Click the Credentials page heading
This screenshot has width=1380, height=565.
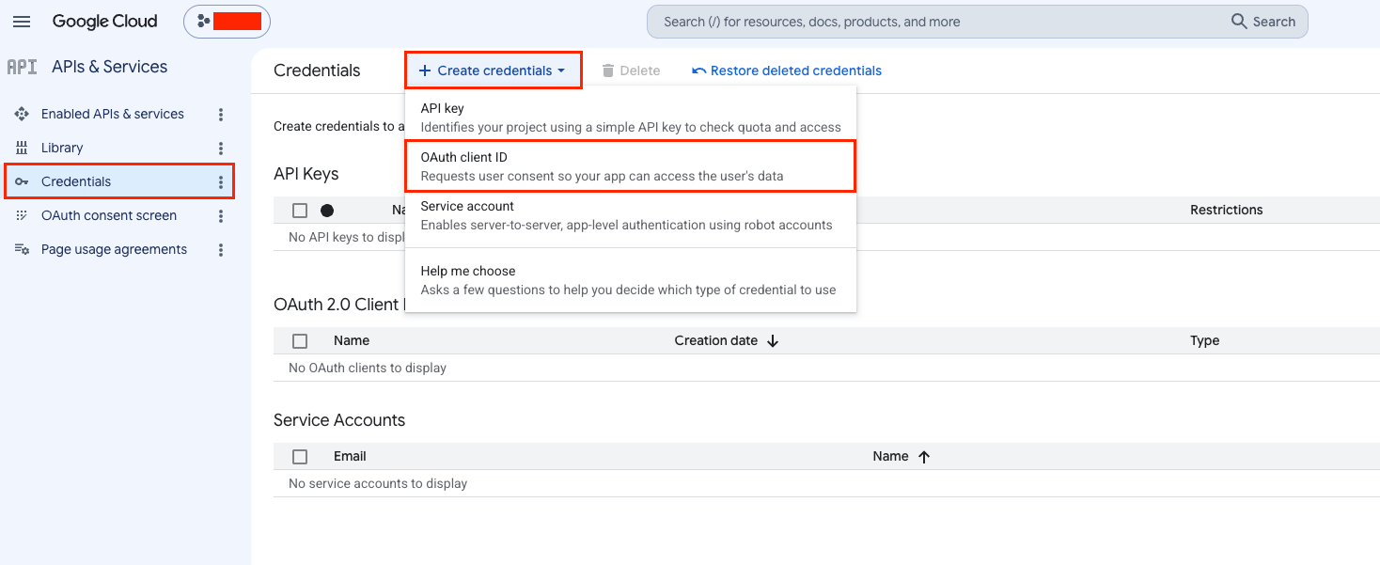pos(317,71)
